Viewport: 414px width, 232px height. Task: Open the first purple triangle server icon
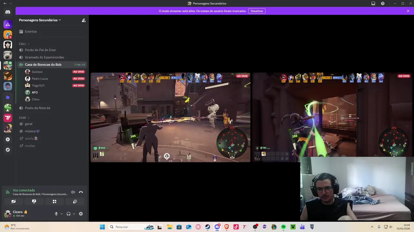click(x=8, y=24)
